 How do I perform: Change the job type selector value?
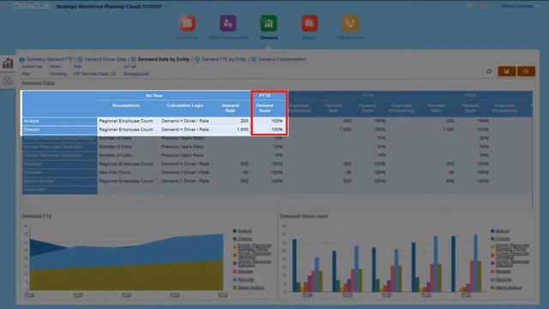[136, 74]
